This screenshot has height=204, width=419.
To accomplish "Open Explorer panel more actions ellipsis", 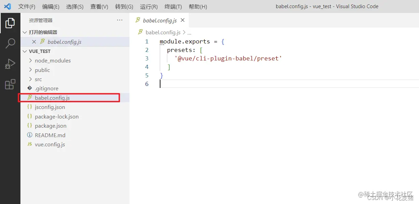I will pyautogui.click(x=120, y=20).
